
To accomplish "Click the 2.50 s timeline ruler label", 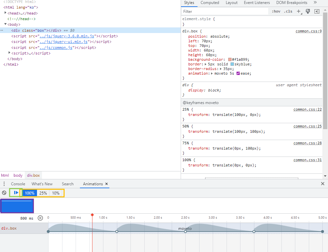I will click(x=185, y=218).
